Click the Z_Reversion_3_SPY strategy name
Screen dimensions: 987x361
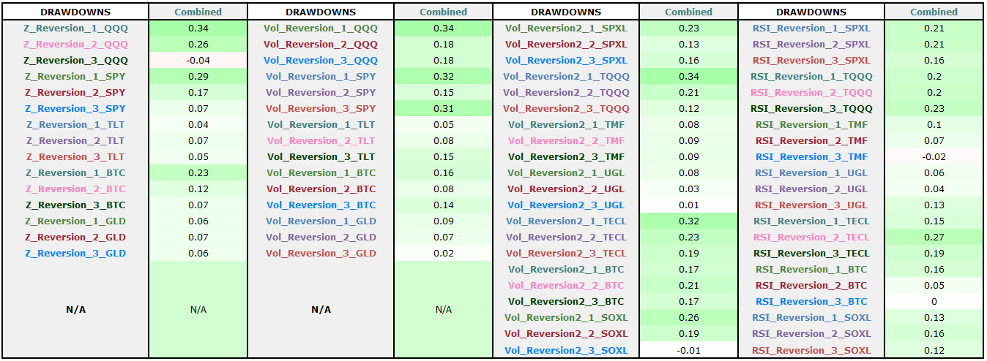tap(75, 108)
